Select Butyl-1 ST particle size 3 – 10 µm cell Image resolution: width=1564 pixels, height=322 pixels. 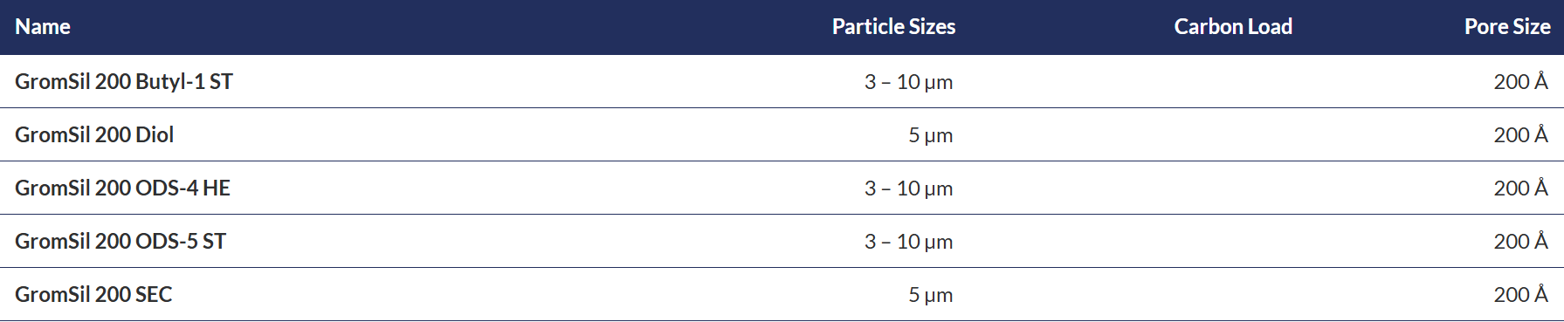908,82
